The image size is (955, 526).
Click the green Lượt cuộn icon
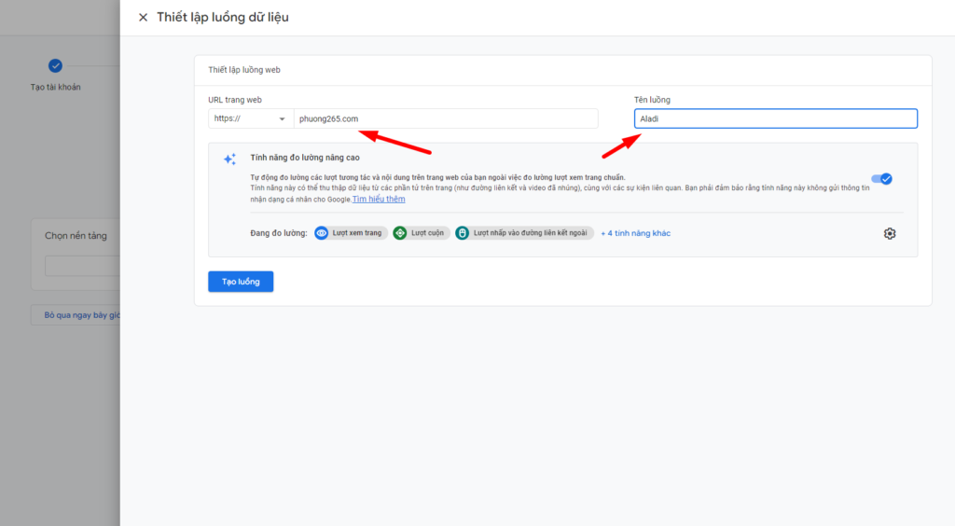400,233
